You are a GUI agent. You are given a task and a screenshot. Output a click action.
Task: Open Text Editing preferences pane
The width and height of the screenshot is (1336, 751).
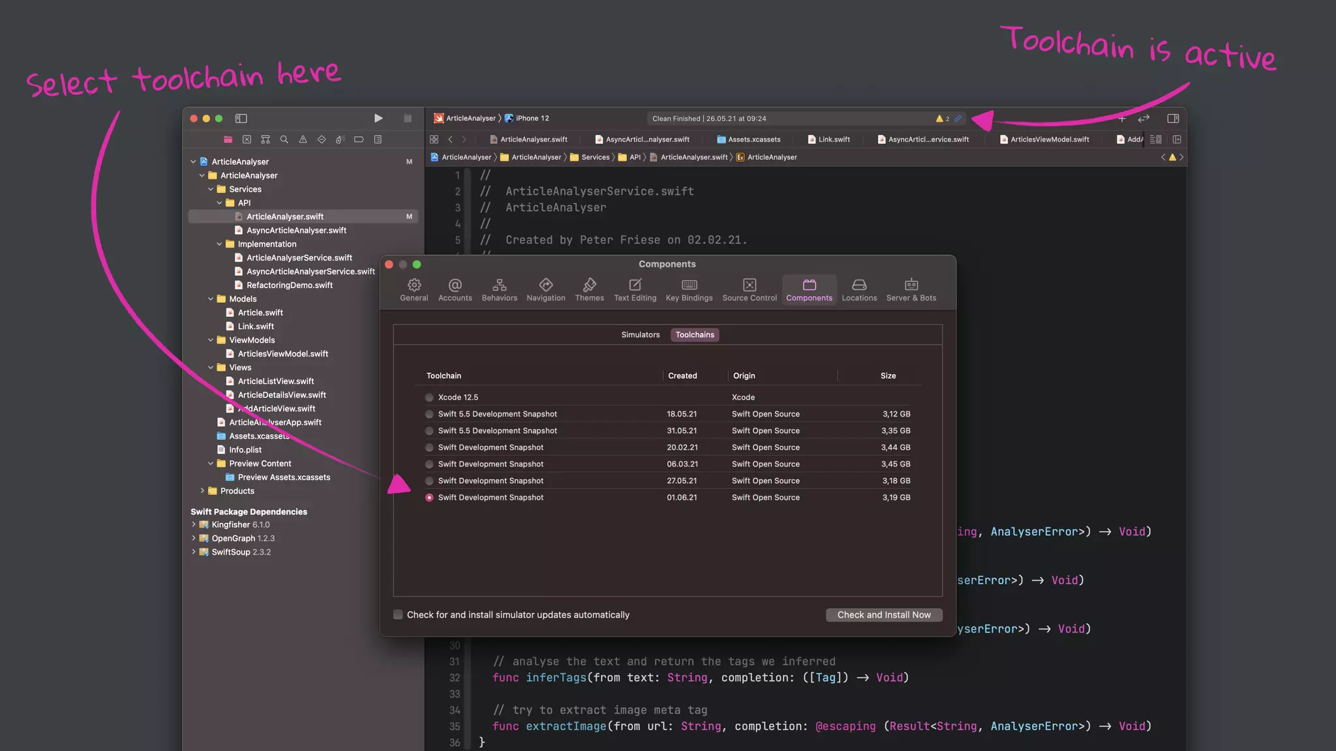pyautogui.click(x=635, y=290)
